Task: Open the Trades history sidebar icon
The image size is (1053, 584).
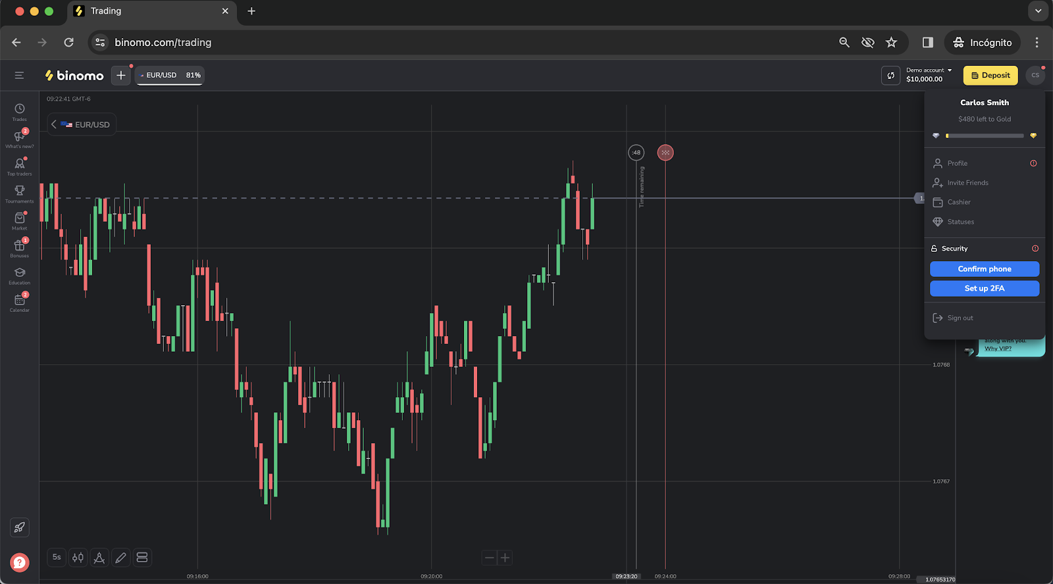Action: click(20, 111)
